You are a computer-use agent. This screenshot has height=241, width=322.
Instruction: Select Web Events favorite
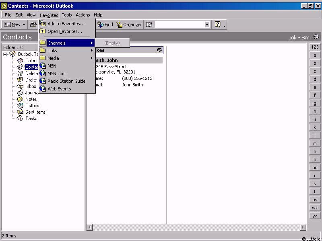tap(67, 89)
